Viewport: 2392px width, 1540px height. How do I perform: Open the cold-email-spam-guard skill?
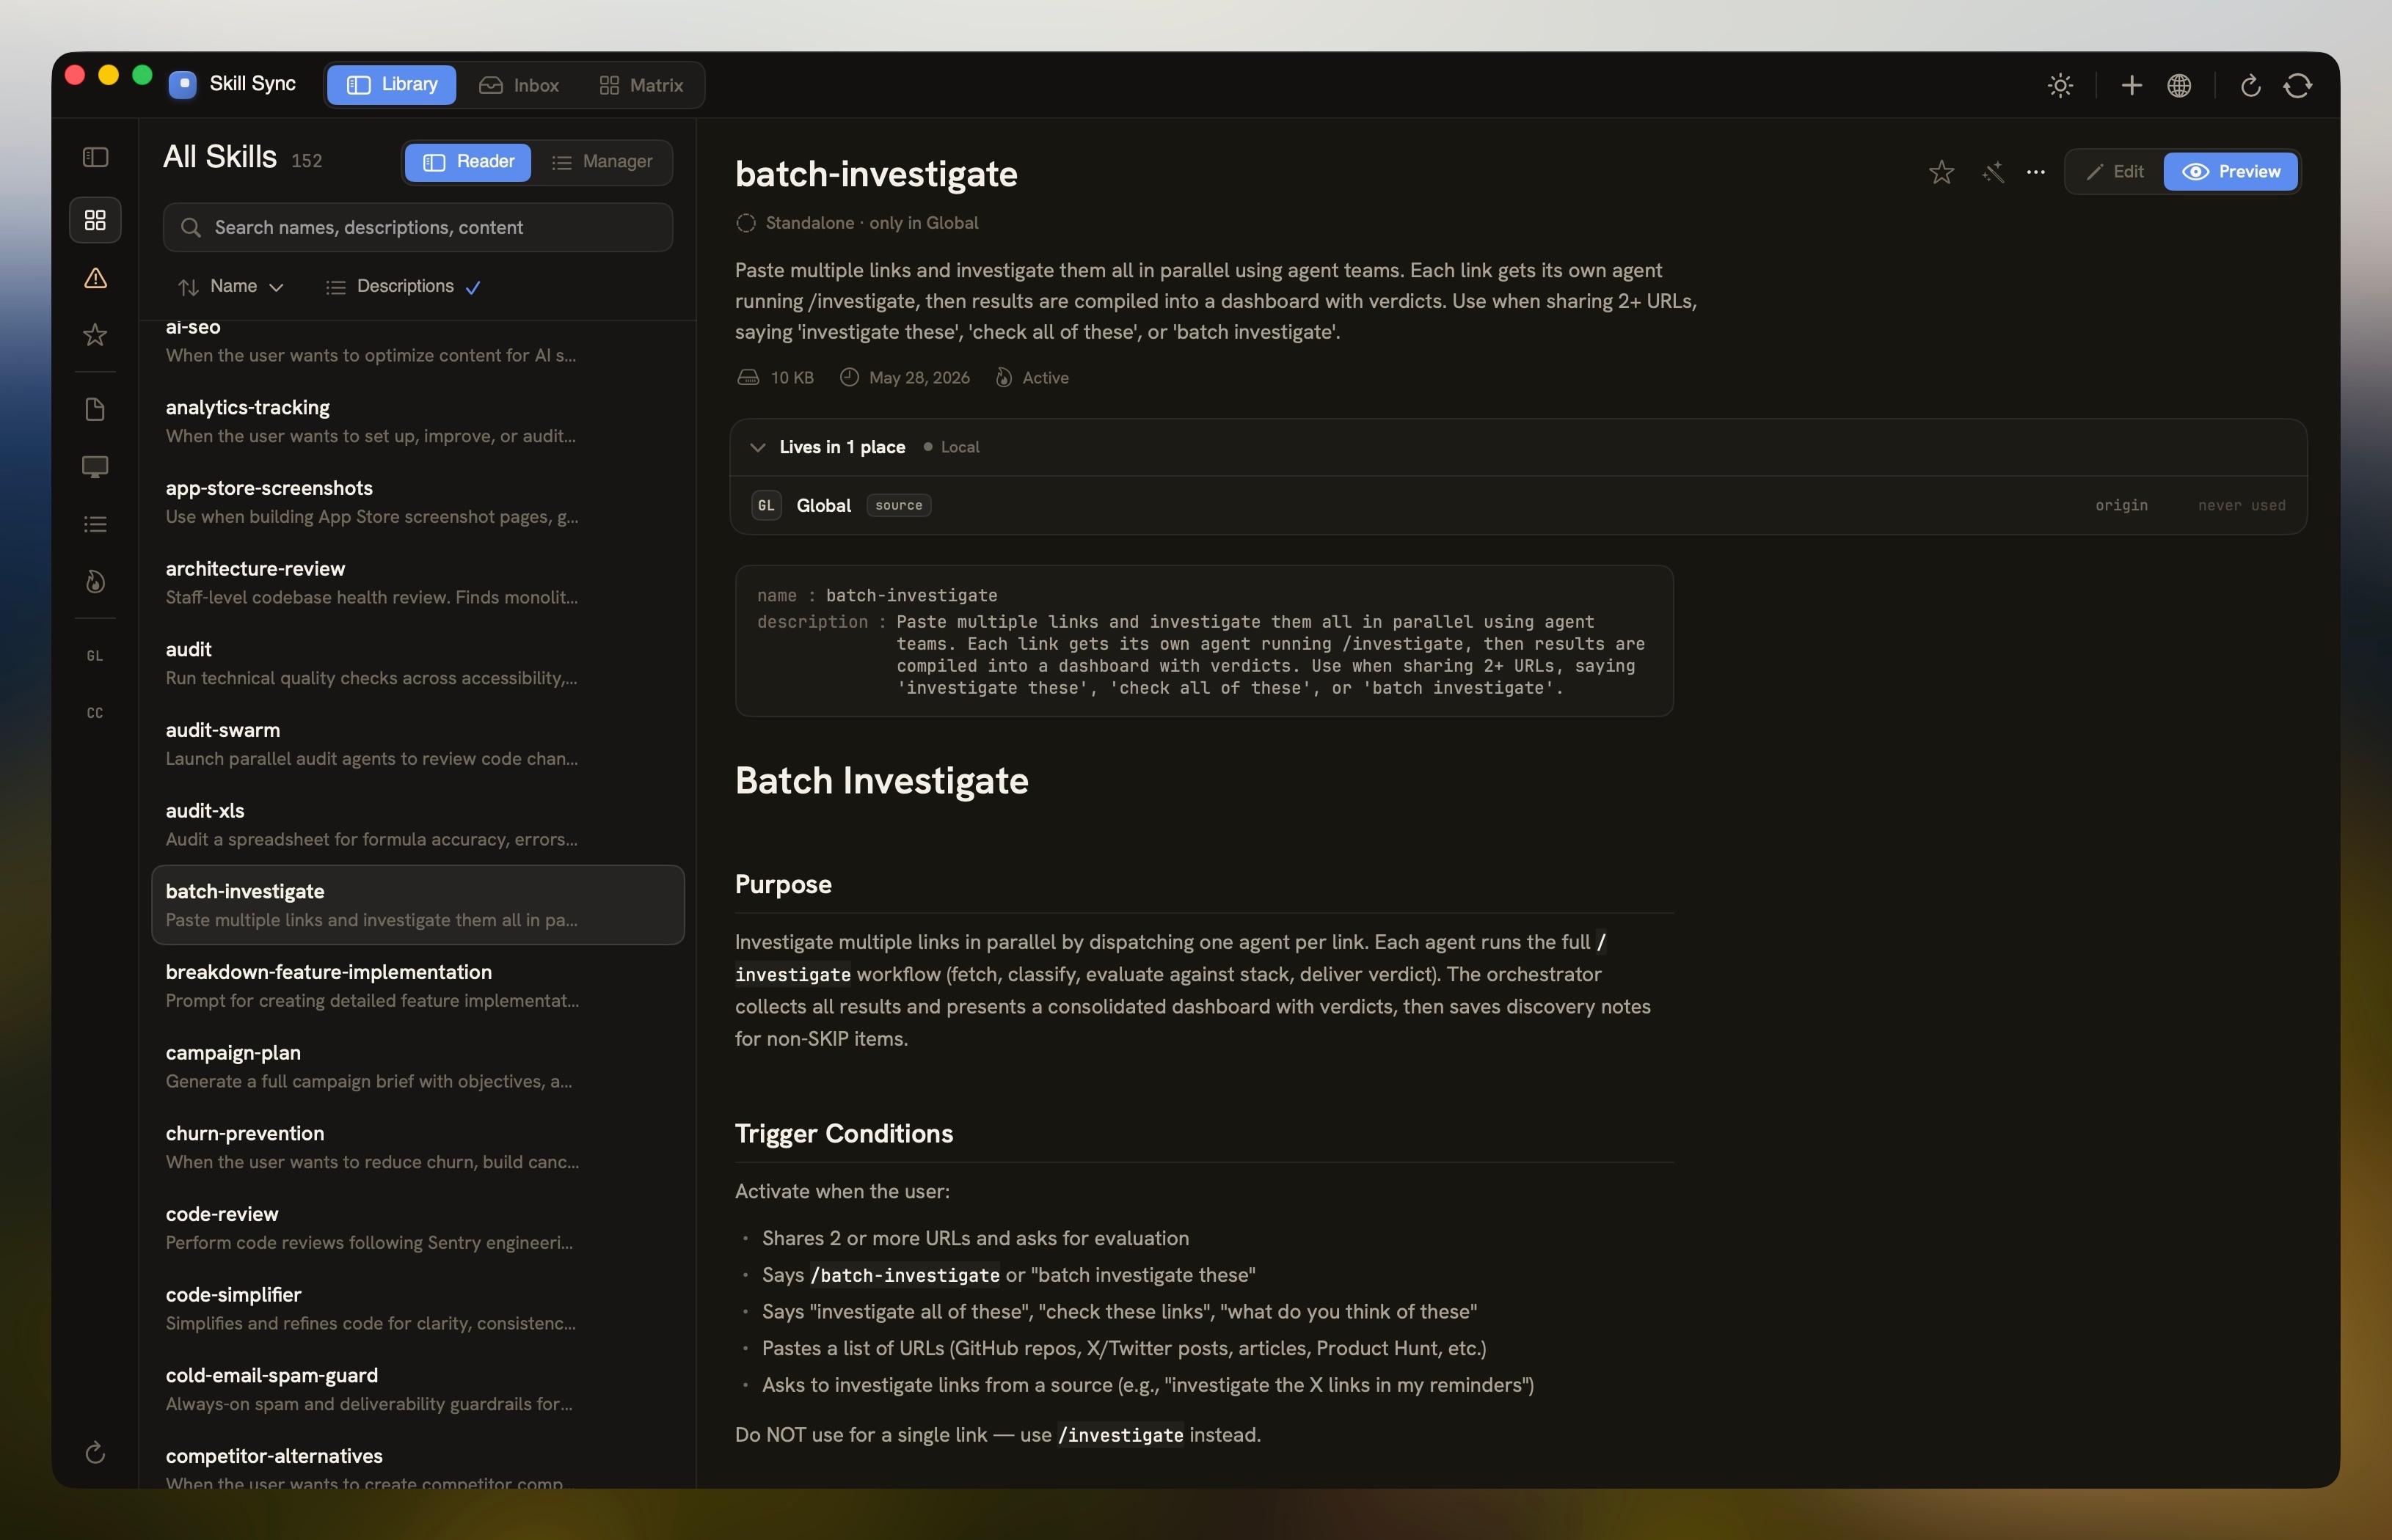point(418,1389)
